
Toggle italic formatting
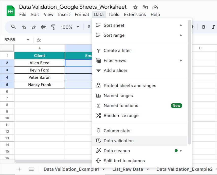[x=213, y=27]
